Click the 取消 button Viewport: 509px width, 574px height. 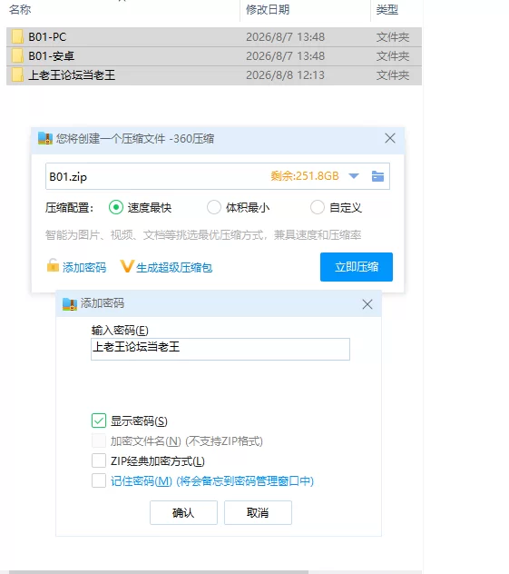(x=258, y=512)
